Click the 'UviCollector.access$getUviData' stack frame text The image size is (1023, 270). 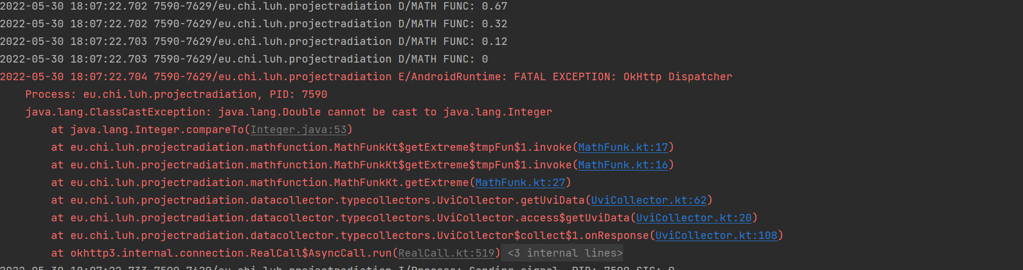point(533,218)
